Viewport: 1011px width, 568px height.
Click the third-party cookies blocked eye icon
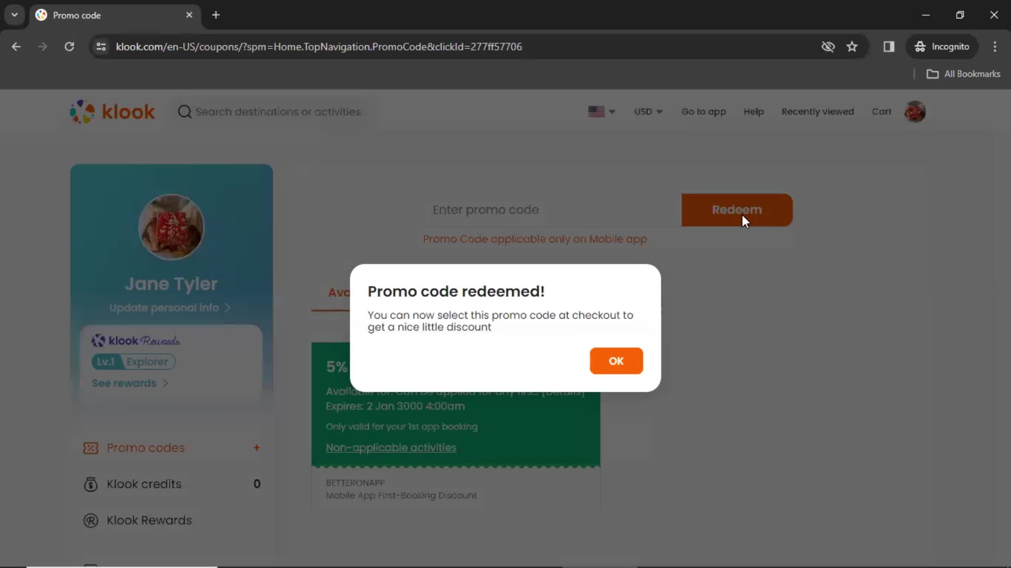[x=828, y=47]
